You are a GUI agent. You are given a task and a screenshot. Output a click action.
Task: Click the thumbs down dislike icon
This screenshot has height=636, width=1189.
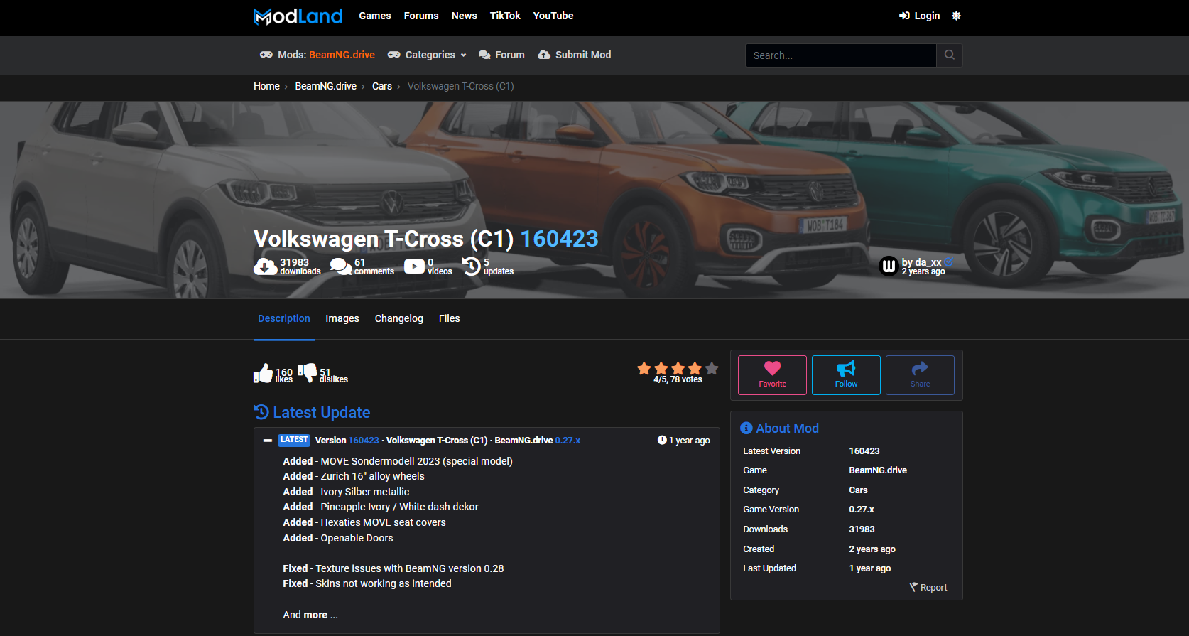(308, 374)
